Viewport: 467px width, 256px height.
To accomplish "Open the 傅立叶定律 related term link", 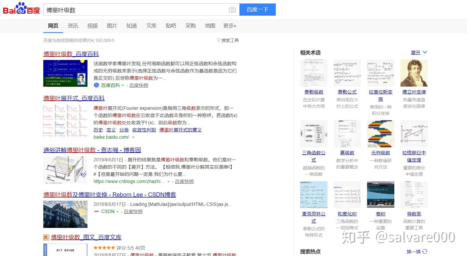I will click(x=414, y=92).
